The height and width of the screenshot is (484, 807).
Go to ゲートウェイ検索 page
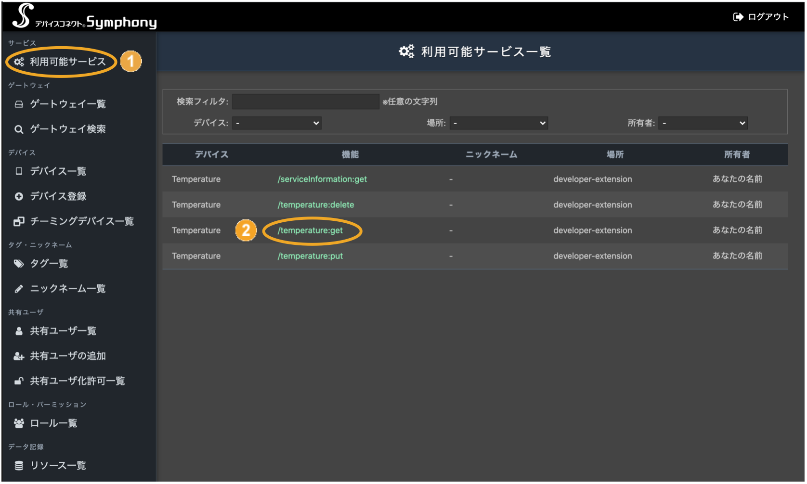pos(68,129)
